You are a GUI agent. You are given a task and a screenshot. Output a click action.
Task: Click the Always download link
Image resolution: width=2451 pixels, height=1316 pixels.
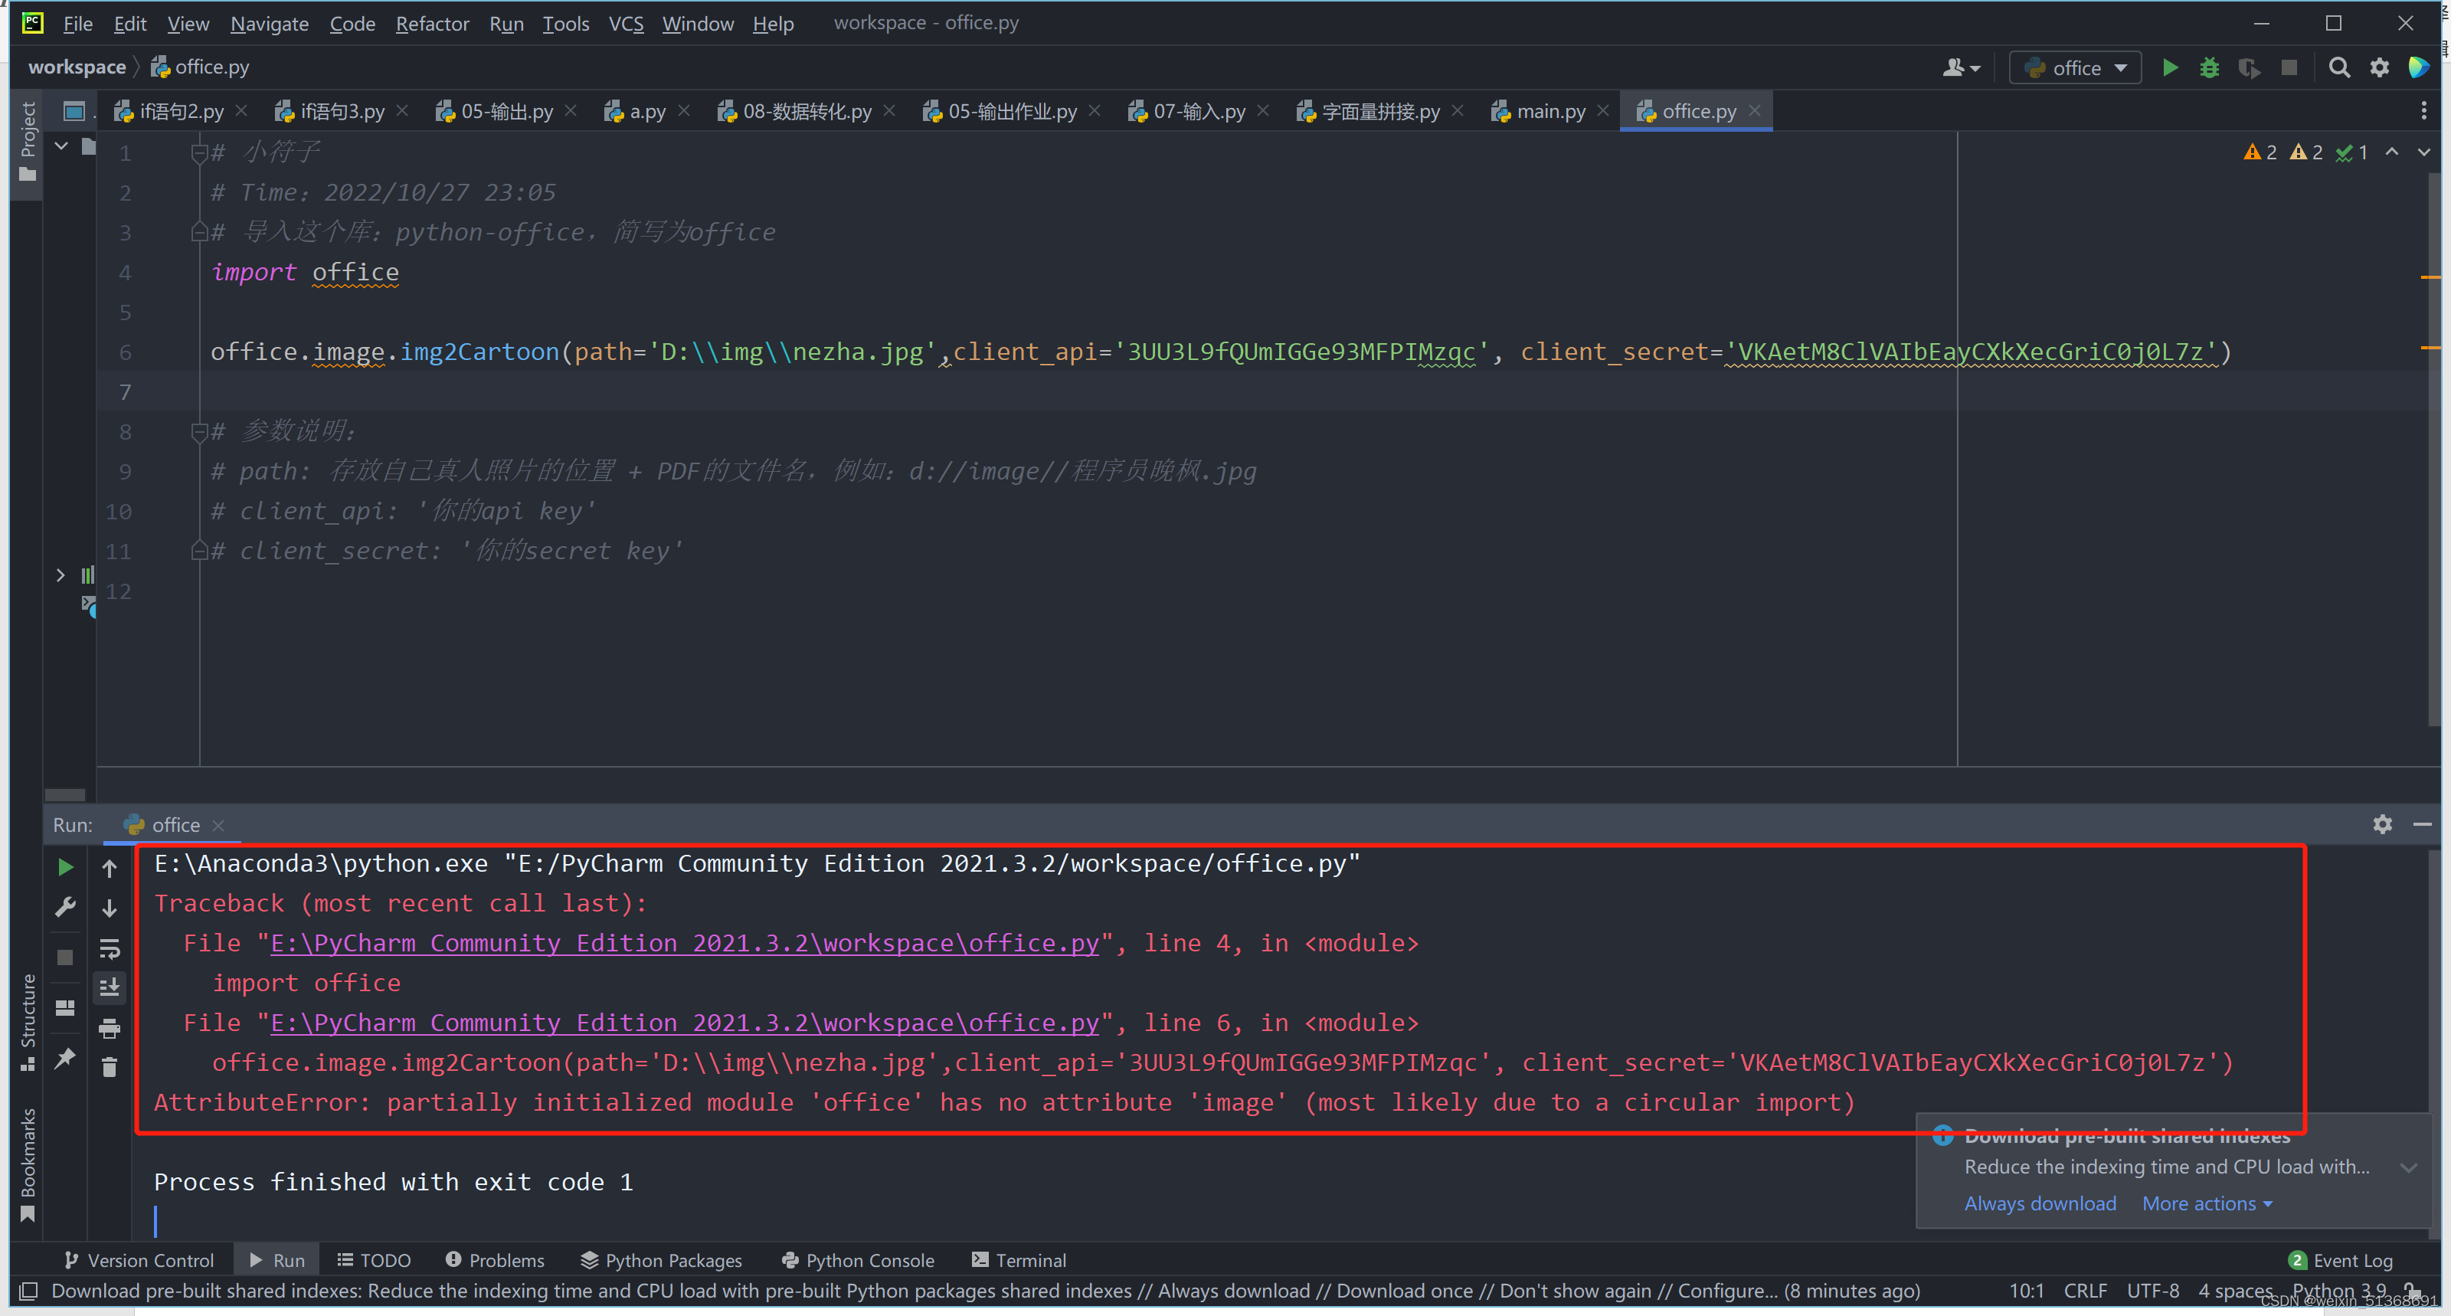[x=2040, y=1203]
